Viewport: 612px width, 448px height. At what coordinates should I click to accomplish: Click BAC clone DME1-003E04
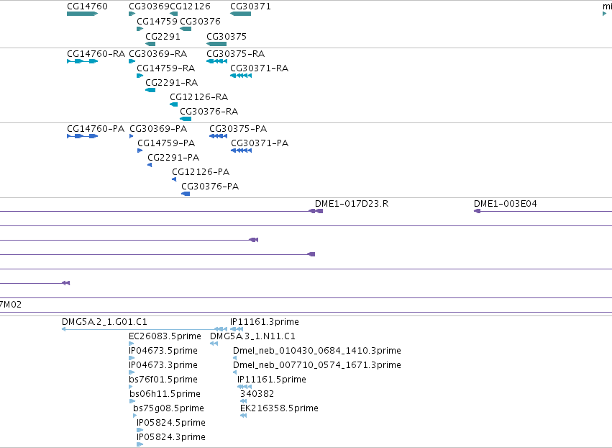coord(505,204)
